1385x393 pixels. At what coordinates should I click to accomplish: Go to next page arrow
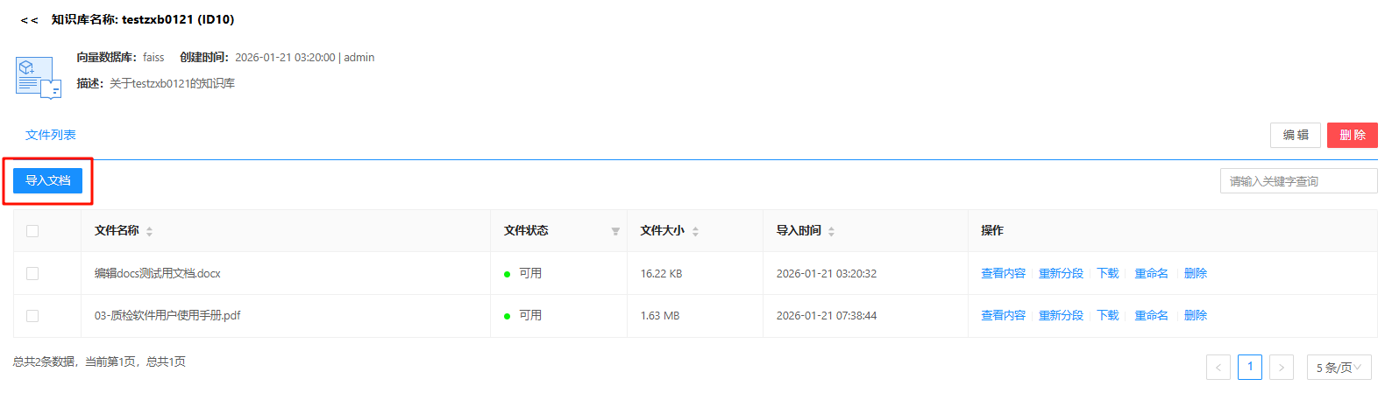(1281, 368)
